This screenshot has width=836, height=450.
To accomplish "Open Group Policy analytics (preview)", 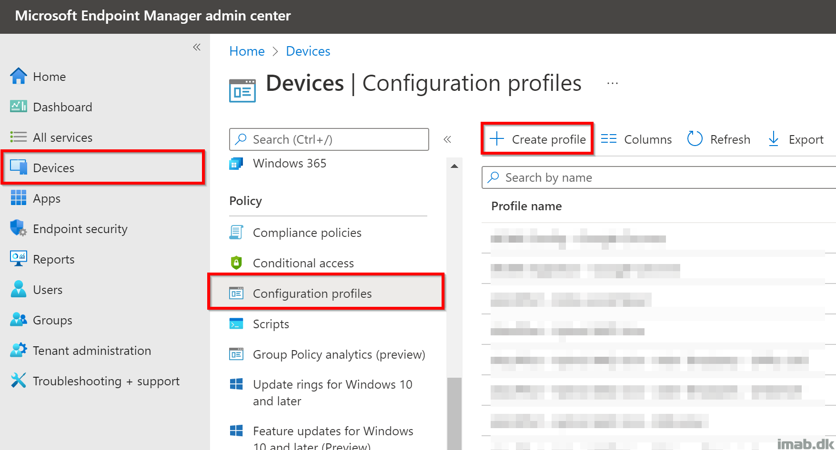I will pos(339,354).
